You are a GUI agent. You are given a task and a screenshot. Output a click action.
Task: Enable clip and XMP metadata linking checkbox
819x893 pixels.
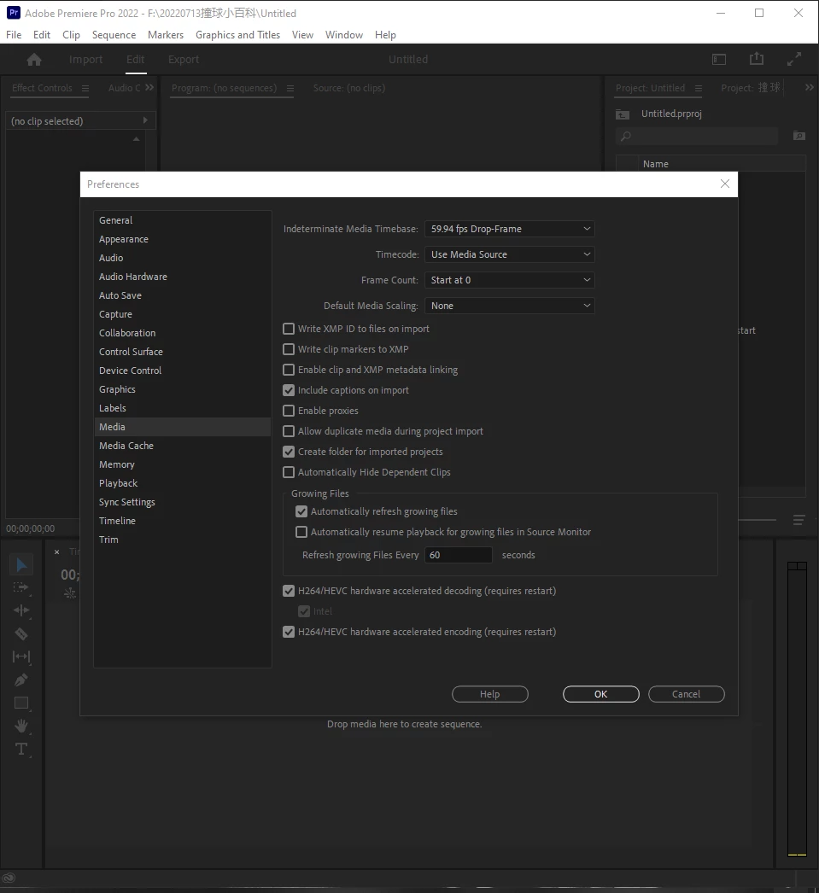[x=289, y=370]
